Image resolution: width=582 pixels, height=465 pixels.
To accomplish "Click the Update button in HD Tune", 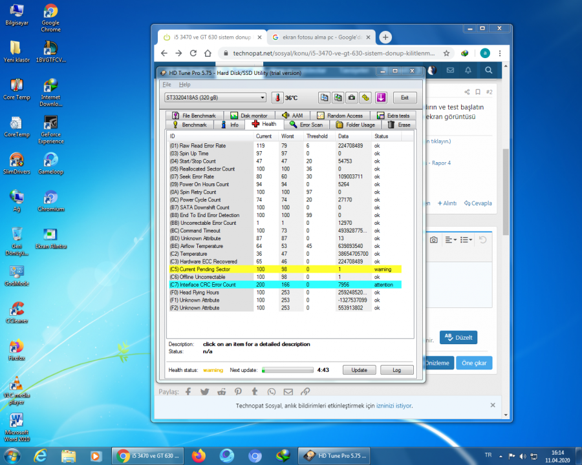I will click(359, 370).
